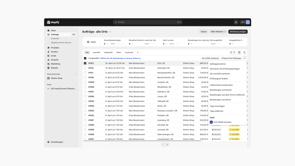Viewport: 295px width, 166px height.
Task: Click the Einstellungen gear icon
Action: click(48, 142)
